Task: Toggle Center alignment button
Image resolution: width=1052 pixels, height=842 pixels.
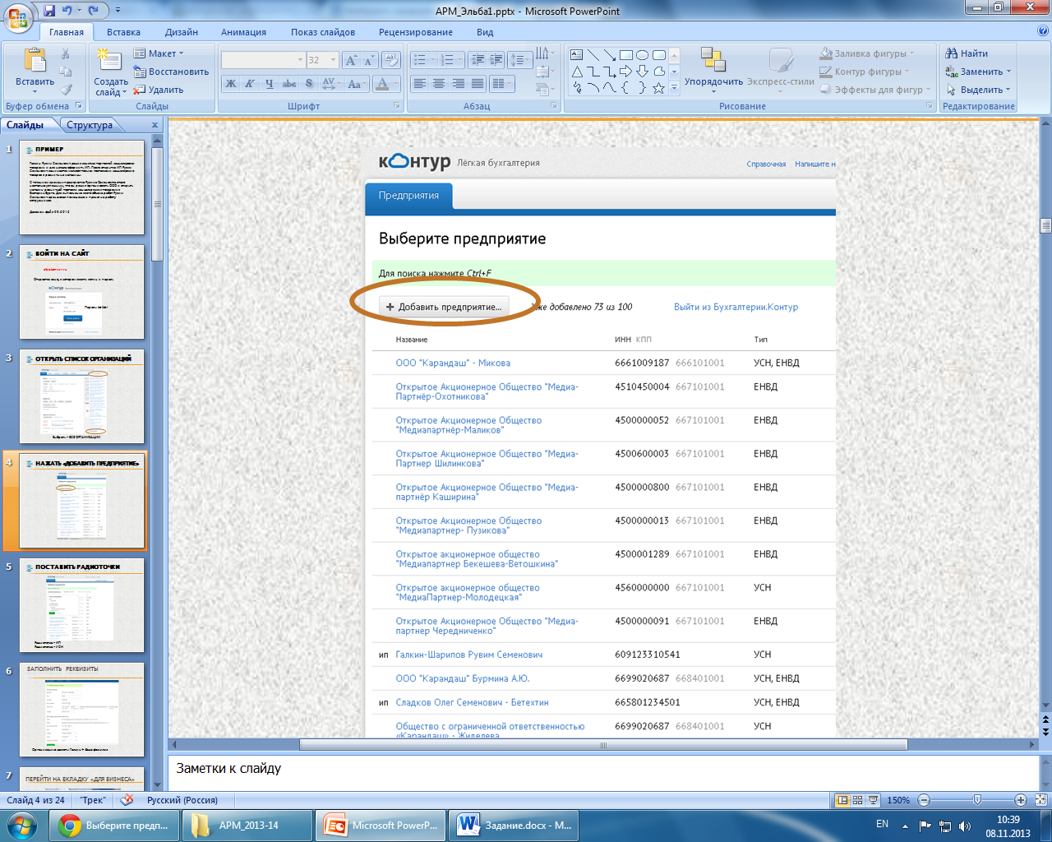Action: pos(439,84)
